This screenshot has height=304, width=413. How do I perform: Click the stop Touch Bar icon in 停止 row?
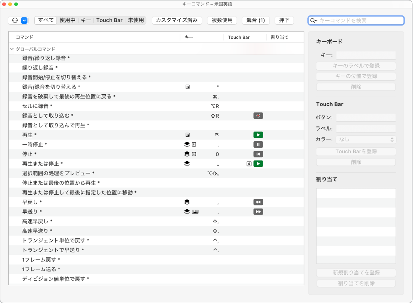click(258, 154)
